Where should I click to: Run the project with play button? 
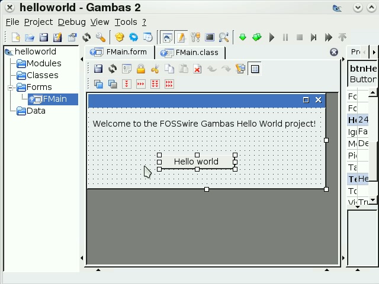271,37
